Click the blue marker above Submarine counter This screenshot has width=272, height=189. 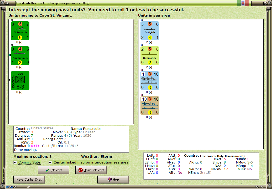pyautogui.click(x=142, y=45)
